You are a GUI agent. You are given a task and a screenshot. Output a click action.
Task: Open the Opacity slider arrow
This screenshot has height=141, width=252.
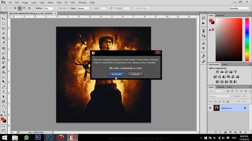pyautogui.click(x=249, y=96)
